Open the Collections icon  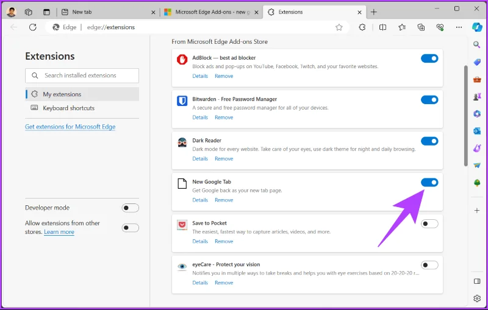click(x=421, y=27)
